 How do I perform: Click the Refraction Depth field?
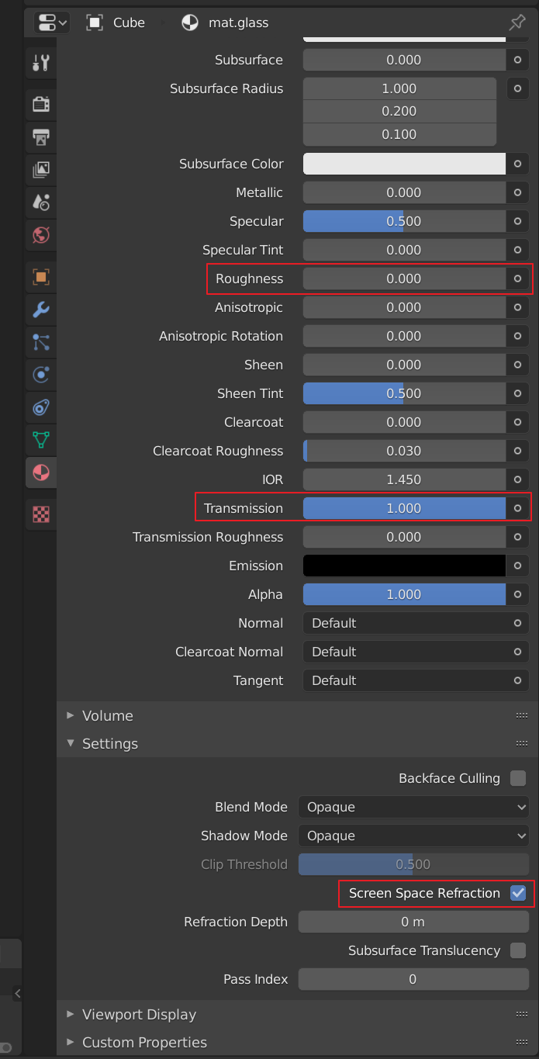point(413,922)
